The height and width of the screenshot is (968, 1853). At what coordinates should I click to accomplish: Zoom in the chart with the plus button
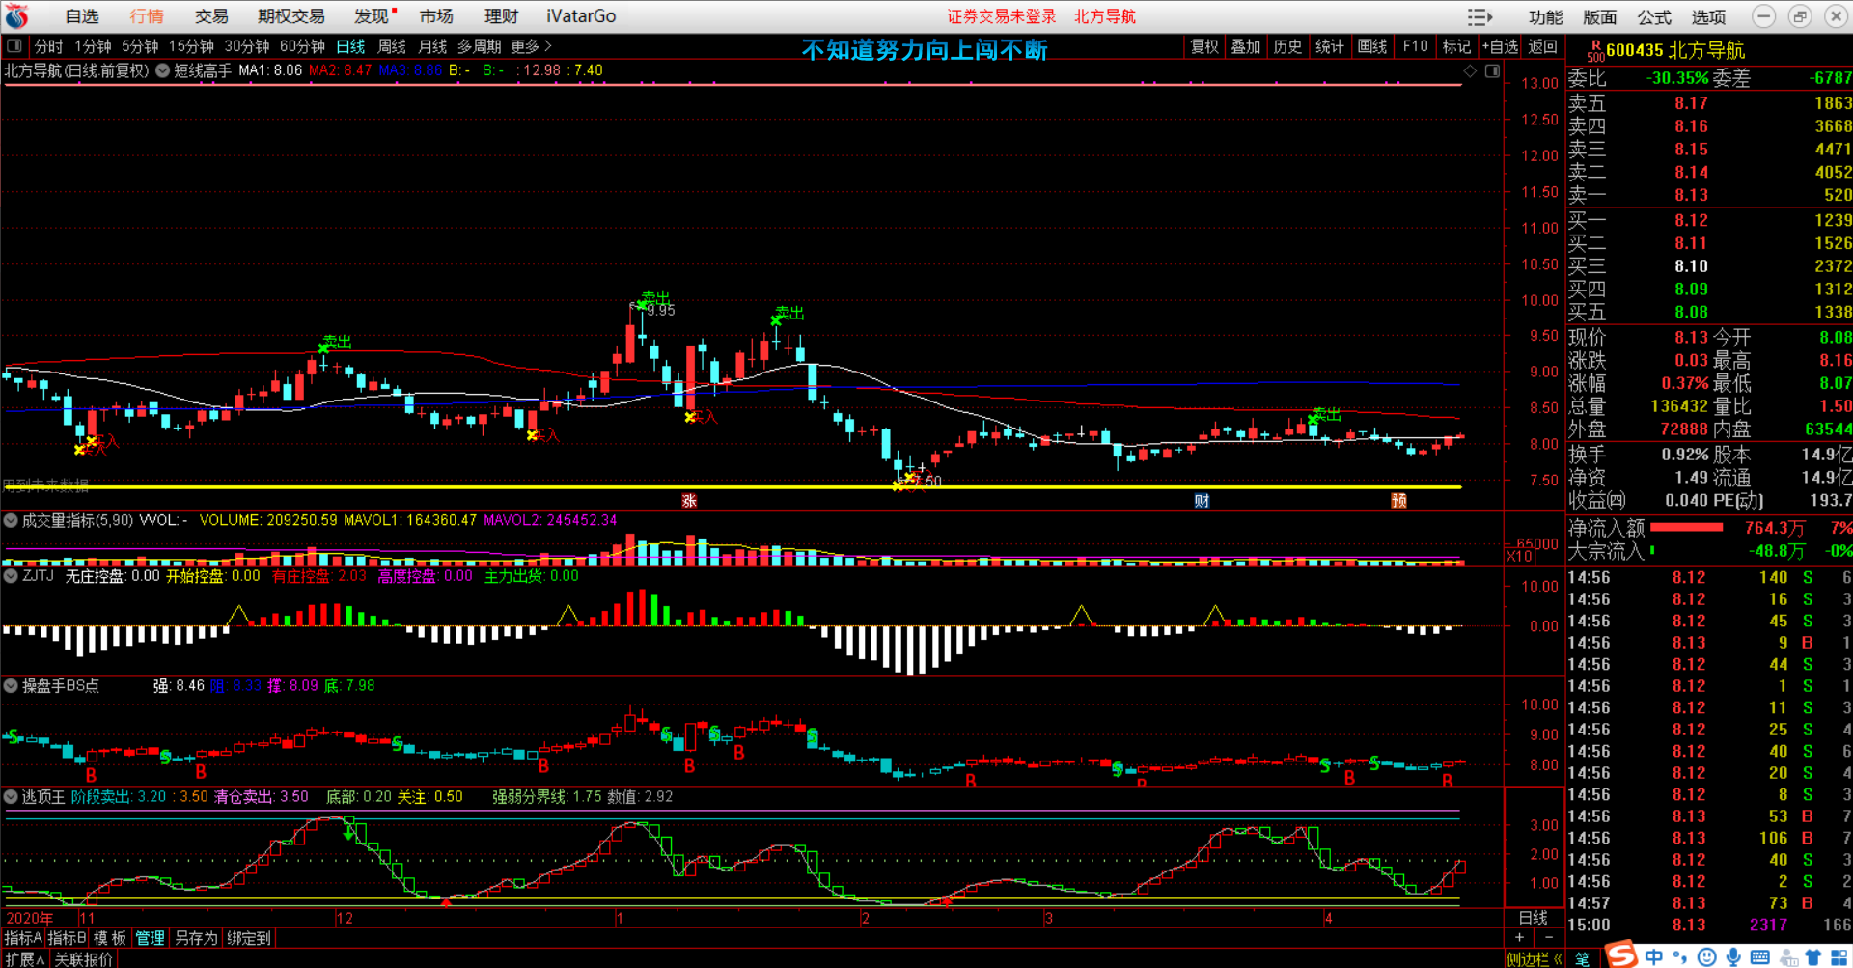tap(1519, 937)
